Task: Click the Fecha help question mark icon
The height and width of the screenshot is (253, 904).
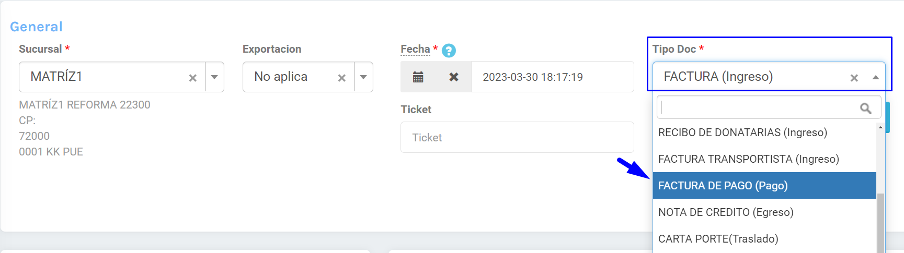Action: point(449,51)
